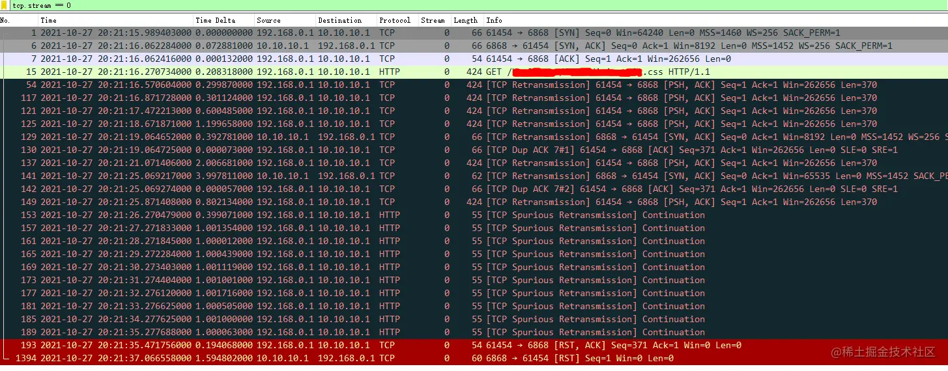Select packet 125 retransmission row
The width and height of the screenshot is (948, 371).
(x=474, y=124)
